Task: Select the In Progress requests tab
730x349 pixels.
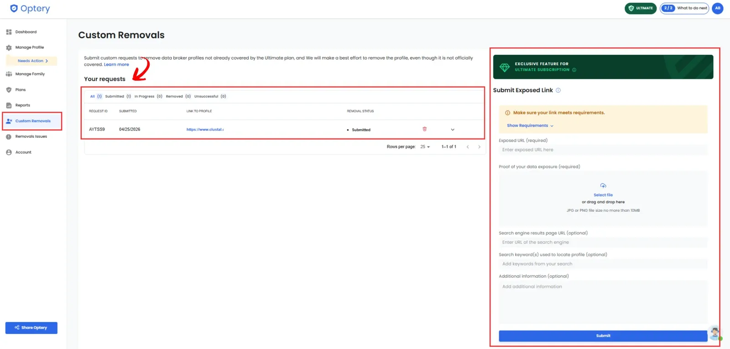Action: click(148, 96)
